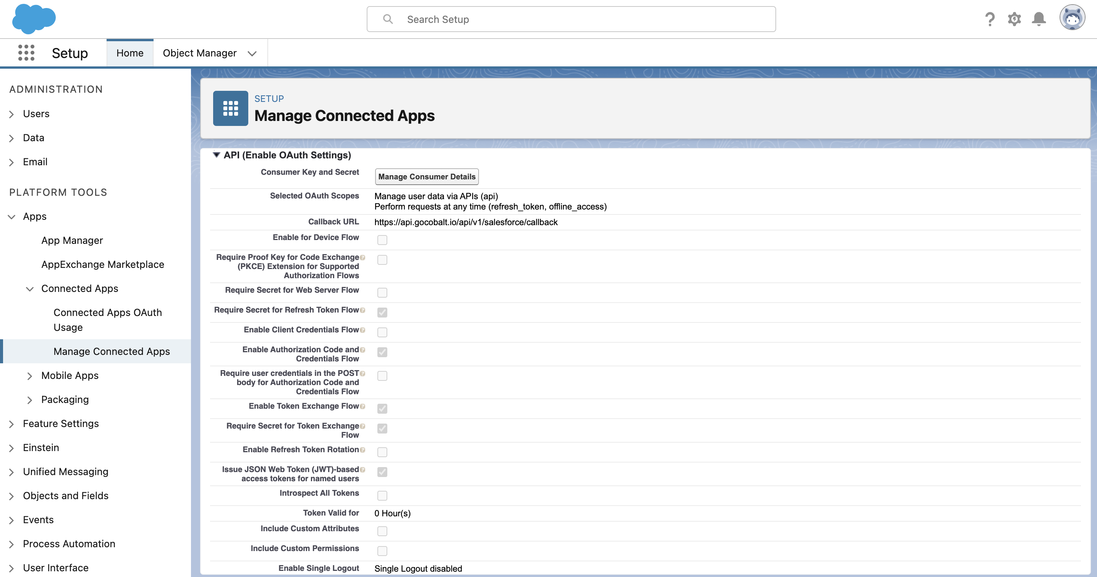Expand the Feature Settings section
1097x577 pixels.
click(11, 424)
